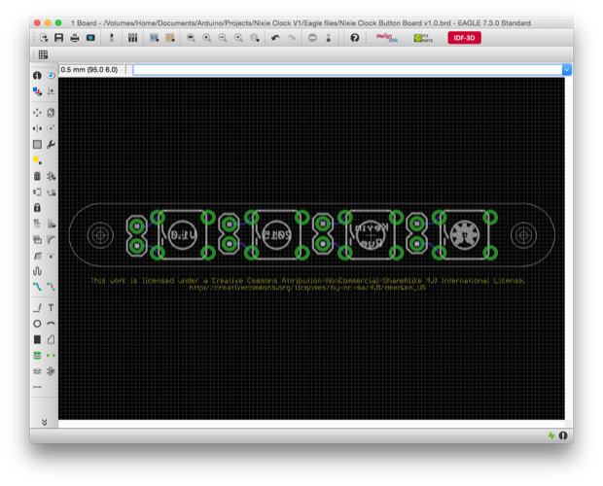Open the Run Script dropdown
The height and width of the screenshot is (486, 603).
pos(155,38)
